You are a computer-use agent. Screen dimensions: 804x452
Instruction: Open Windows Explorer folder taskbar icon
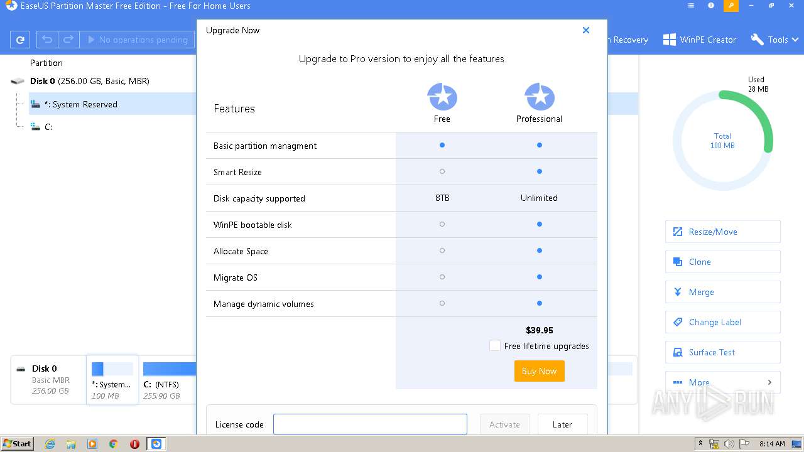pyautogui.click(x=71, y=444)
